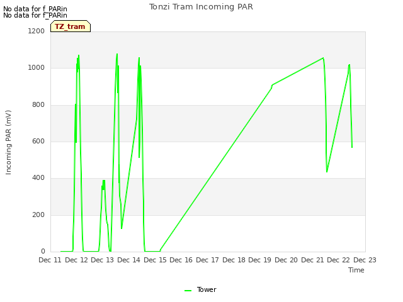This screenshot has height=302, width=403.
Task: Click the data peak near Dec 21
Action: click(x=323, y=58)
